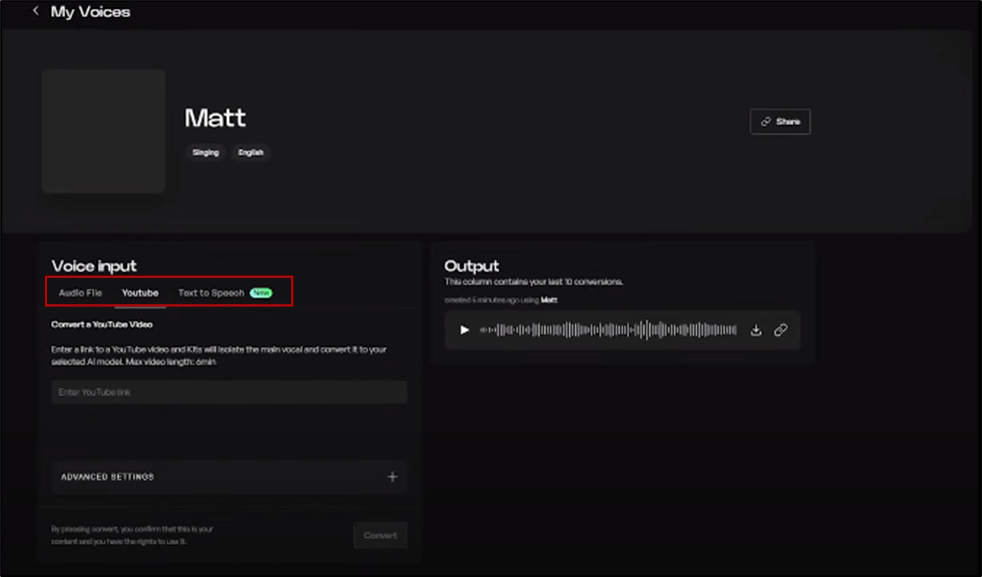Click the plus icon on Advanced Settings
This screenshot has height=577, width=982.
tap(392, 477)
